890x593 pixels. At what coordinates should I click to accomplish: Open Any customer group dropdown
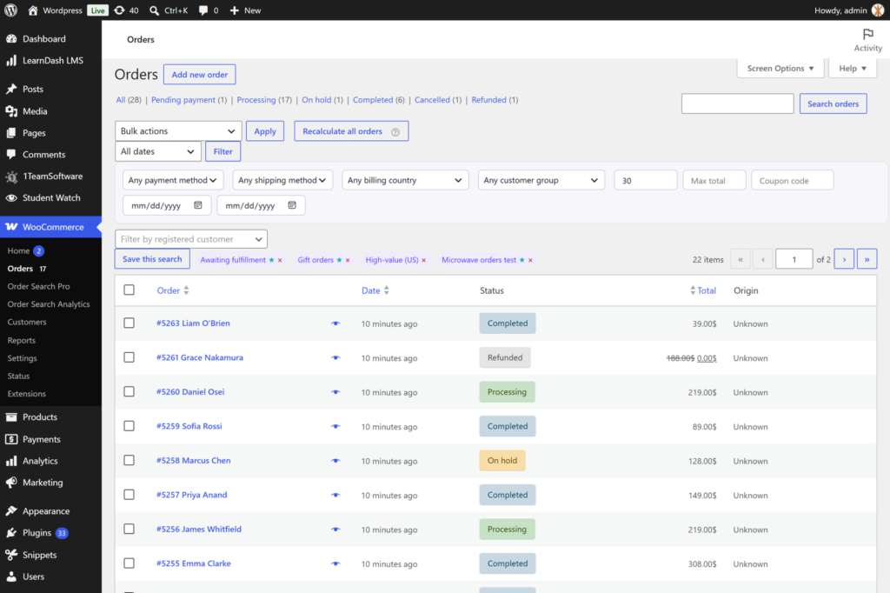click(x=541, y=180)
